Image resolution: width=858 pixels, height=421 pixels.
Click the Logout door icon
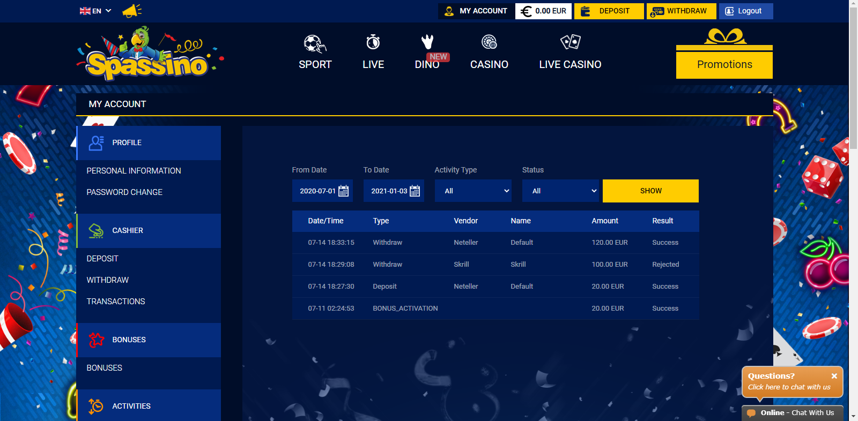pyautogui.click(x=729, y=11)
